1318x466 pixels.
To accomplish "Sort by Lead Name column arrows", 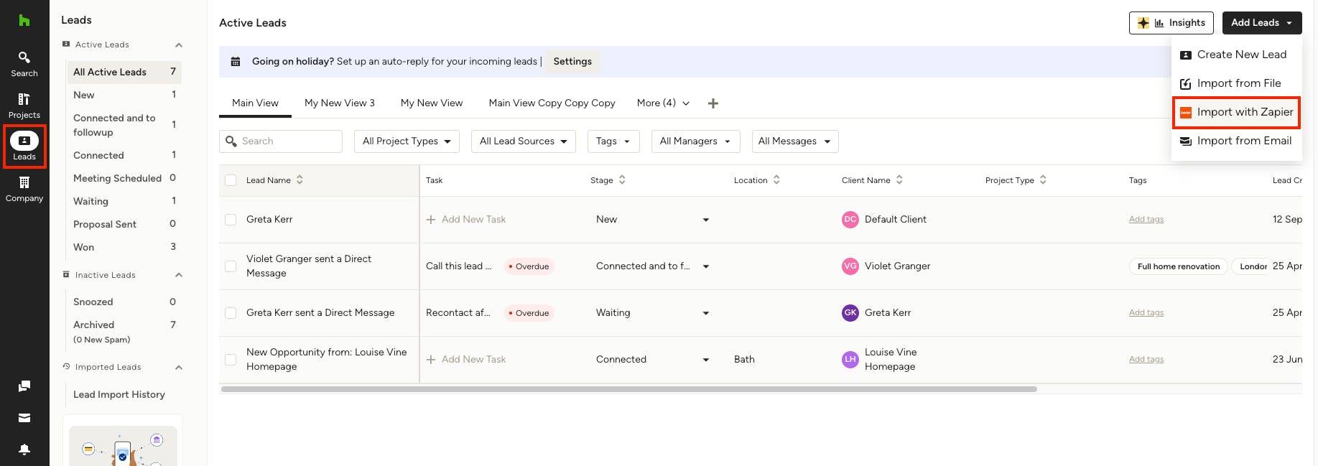I will pyautogui.click(x=300, y=180).
